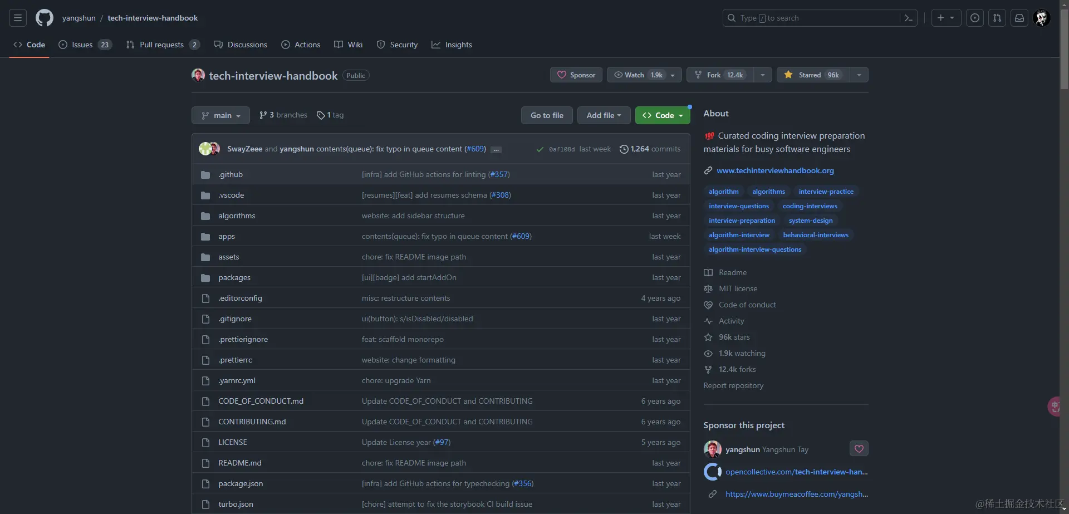Open the fork options dropdown arrow
The height and width of the screenshot is (514, 1069).
point(763,75)
